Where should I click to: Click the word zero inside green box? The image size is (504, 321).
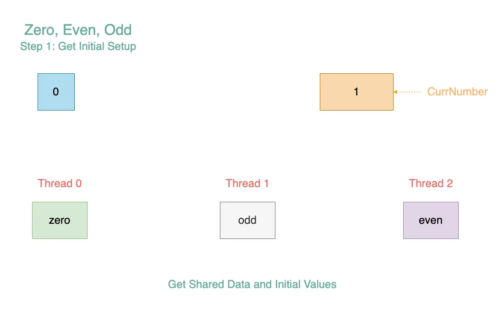tap(60, 220)
